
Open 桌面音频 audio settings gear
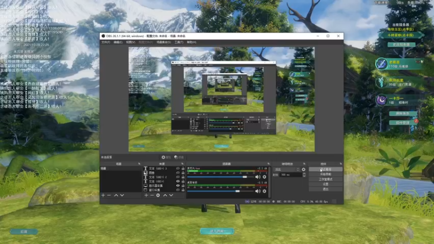(x=264, y=191)
